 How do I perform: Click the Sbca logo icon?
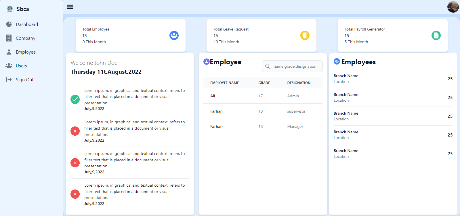[x=10, y=9]
